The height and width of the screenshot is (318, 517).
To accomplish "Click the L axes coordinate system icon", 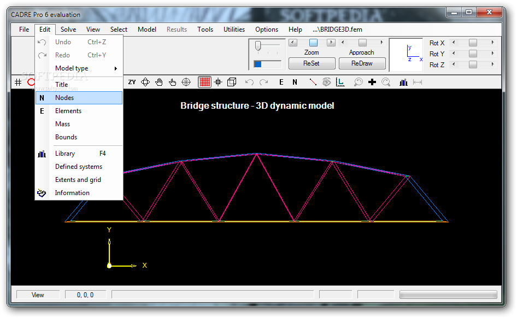I will (x=340, y=82).
